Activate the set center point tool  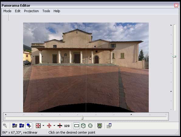point(29,125)
